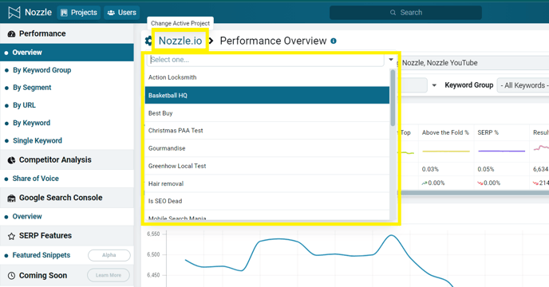Open By Keyword report
This screenshot has height=287, width=549.
(x=31, y=124)
